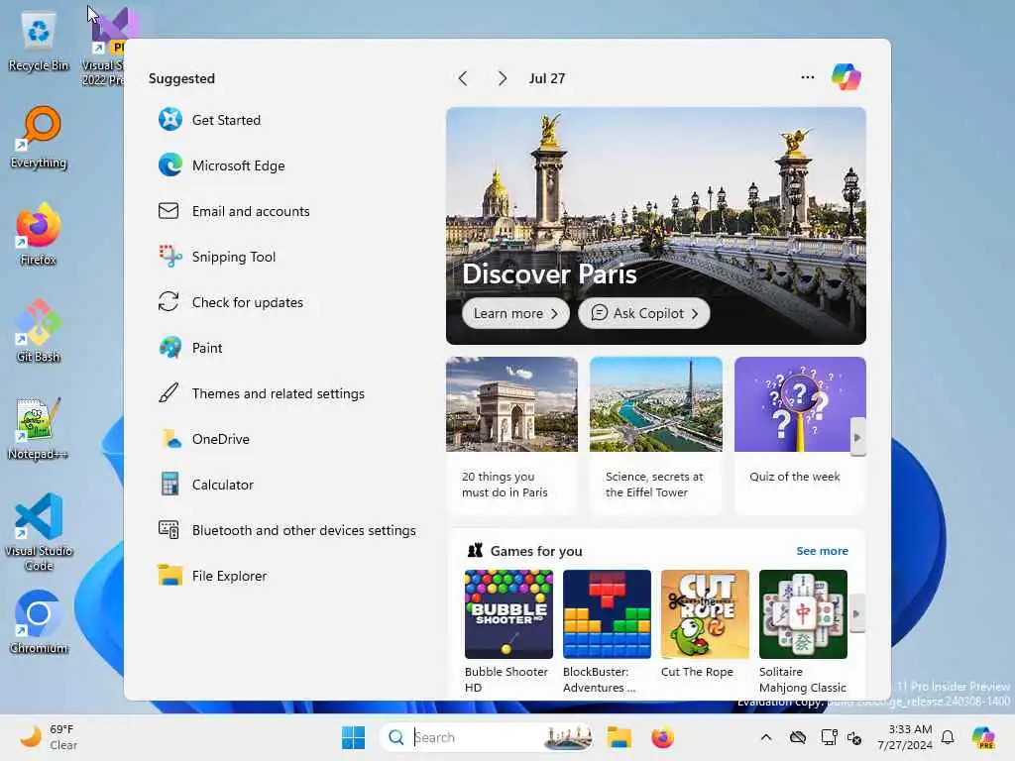Open File Explorer from the taskbar
The height and width of the screenshot is (761, 1015).
tap(619, 737)
